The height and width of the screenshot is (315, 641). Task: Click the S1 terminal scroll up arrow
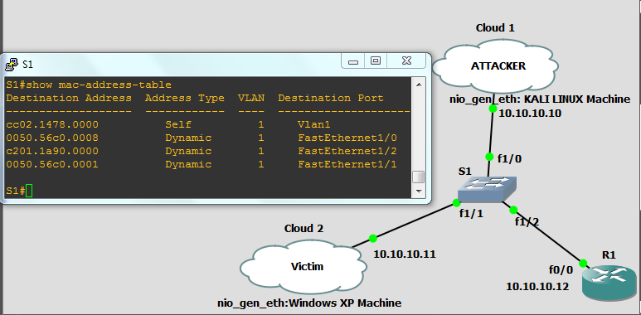418,85
